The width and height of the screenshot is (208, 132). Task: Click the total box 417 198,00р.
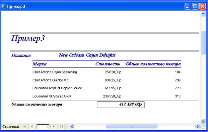120,105
